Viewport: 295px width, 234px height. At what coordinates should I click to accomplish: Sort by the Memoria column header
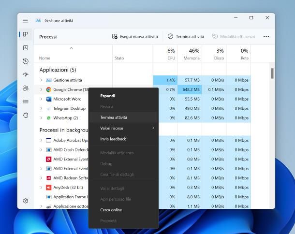(190, 54)
